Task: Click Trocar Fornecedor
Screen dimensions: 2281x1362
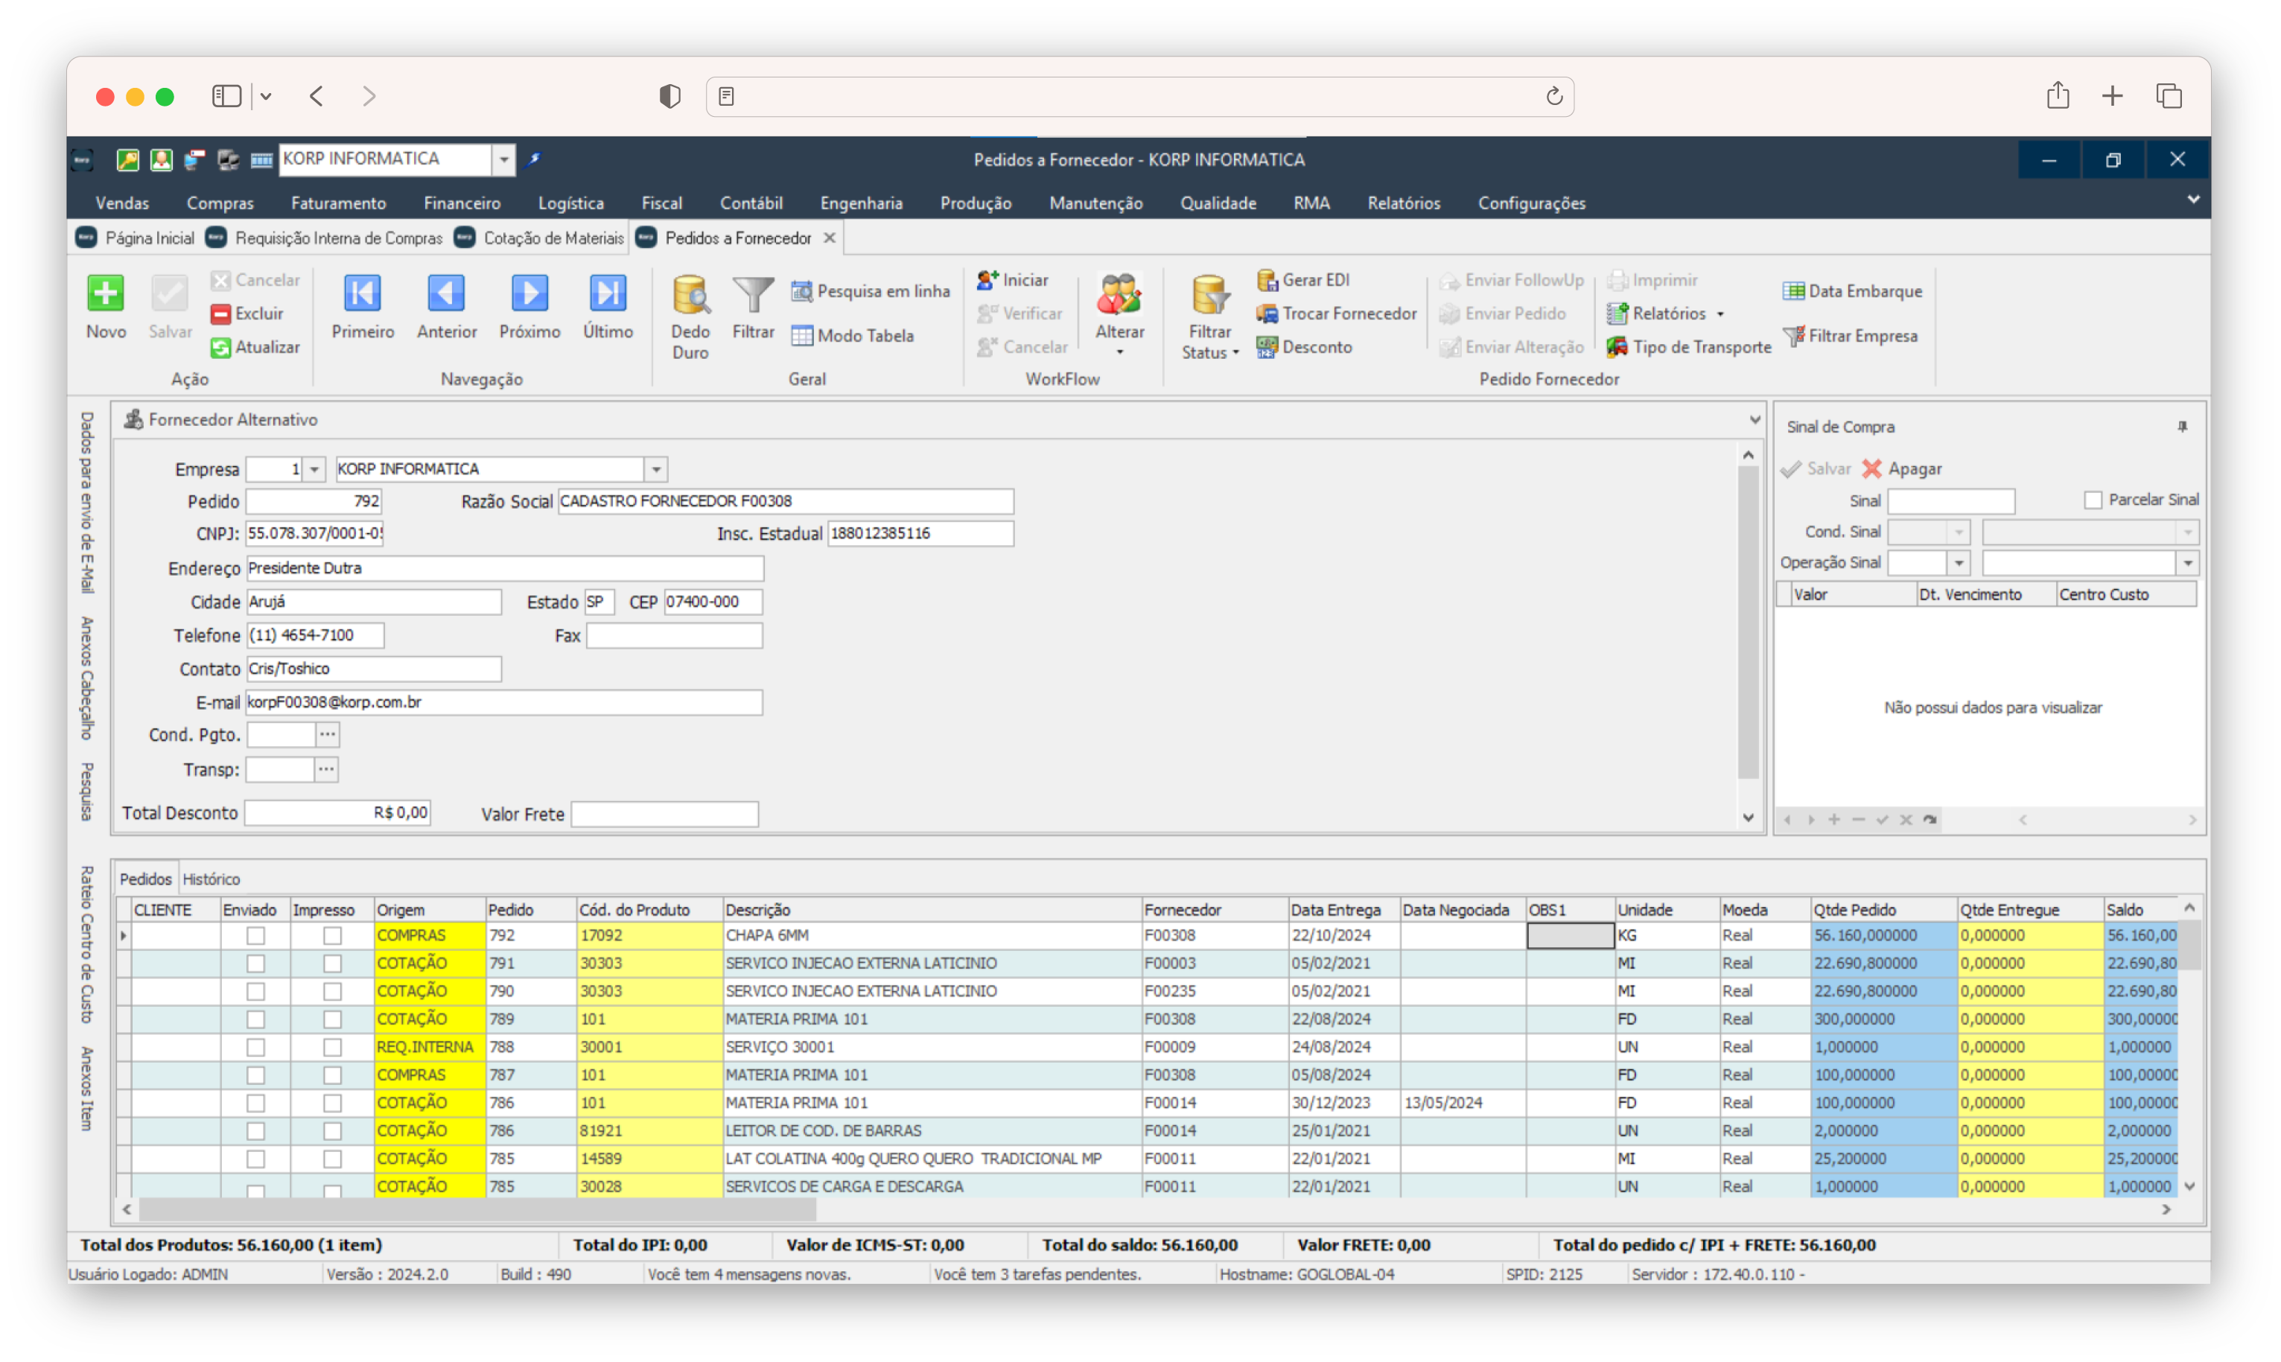Action: [x=1336, y=314]
